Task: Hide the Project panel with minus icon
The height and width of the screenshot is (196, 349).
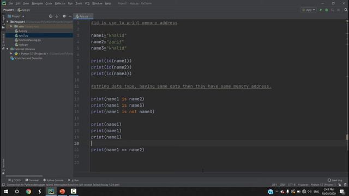Action: click(x=70, y=16)
